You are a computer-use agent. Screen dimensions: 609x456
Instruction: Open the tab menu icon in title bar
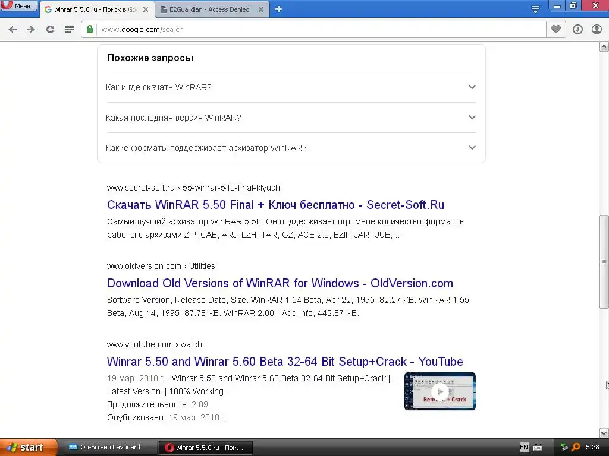coord(536,9)
